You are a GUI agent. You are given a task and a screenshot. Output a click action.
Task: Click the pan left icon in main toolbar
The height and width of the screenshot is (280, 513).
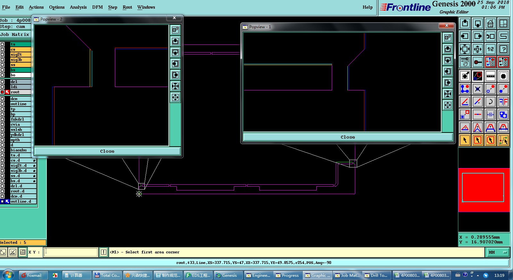click(x=465, y=36)
